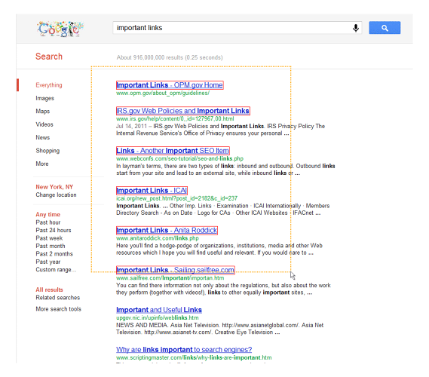Filter results to Past month
The image size is (429, 377).
pyautogui.click(x=51, y=246)
